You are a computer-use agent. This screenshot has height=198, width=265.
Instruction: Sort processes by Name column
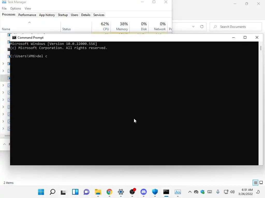pos(31,27)
